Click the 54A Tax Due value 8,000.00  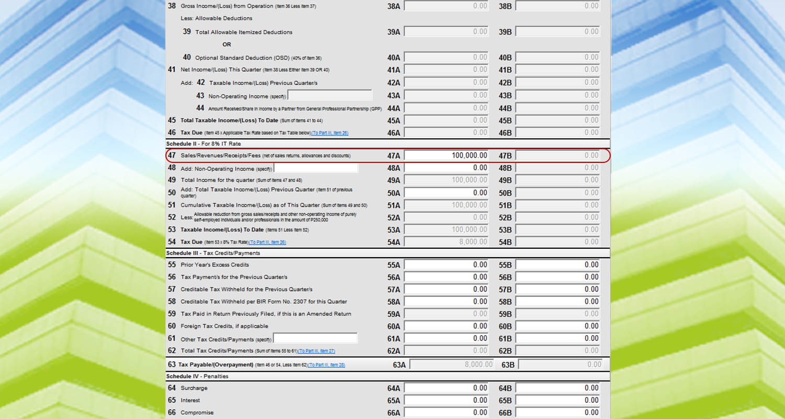point(446,242)
